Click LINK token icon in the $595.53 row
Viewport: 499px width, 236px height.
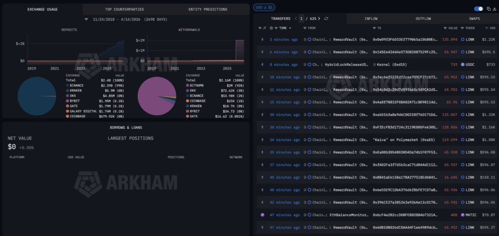pyautogui.click(x=463, y=102)
